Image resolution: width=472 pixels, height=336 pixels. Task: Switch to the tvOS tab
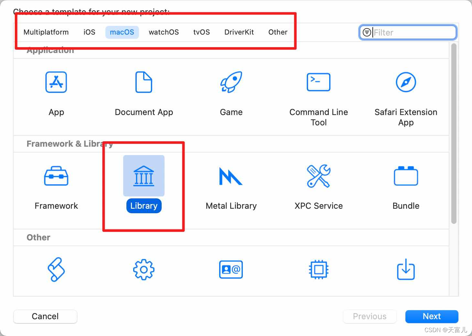click(202, 32)
